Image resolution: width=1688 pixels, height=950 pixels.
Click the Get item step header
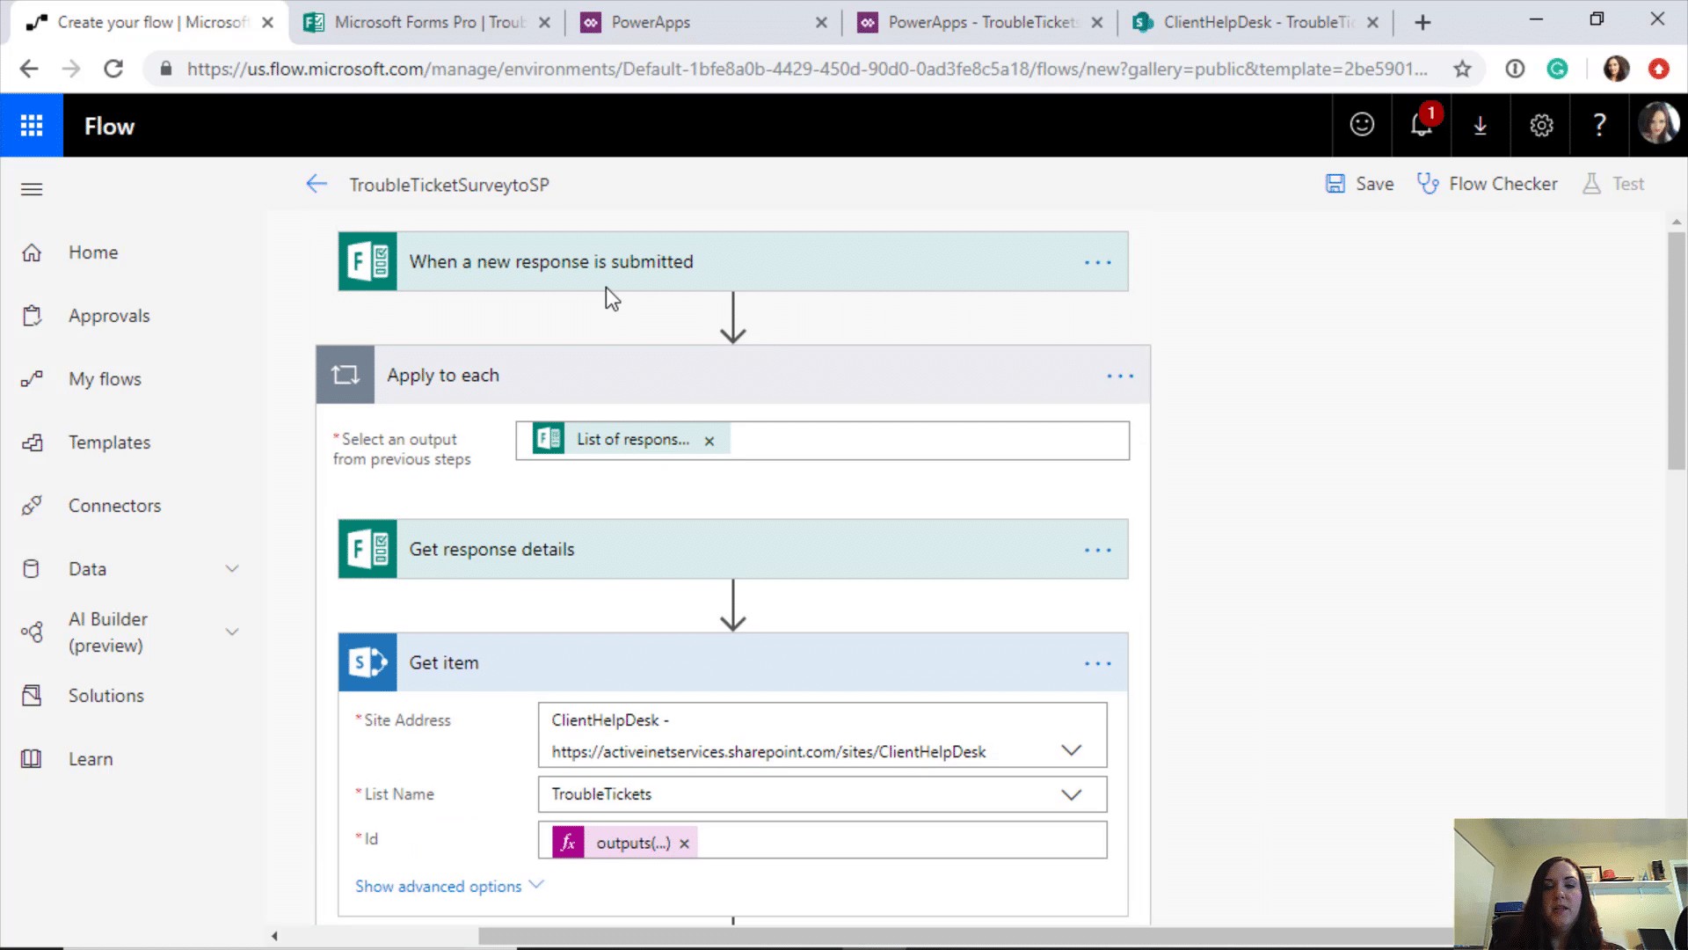click(x=733, y=662)
